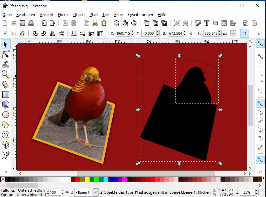Click the bright red palette swatch
This screenshot has width=266, height=197.
point(78,179)
